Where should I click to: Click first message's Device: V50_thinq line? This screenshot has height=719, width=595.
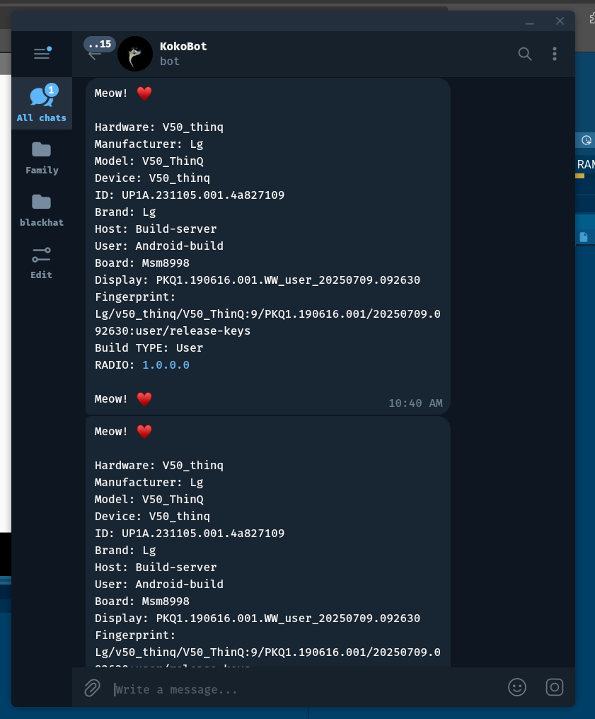pyautogui.click(x=152, y=178)
